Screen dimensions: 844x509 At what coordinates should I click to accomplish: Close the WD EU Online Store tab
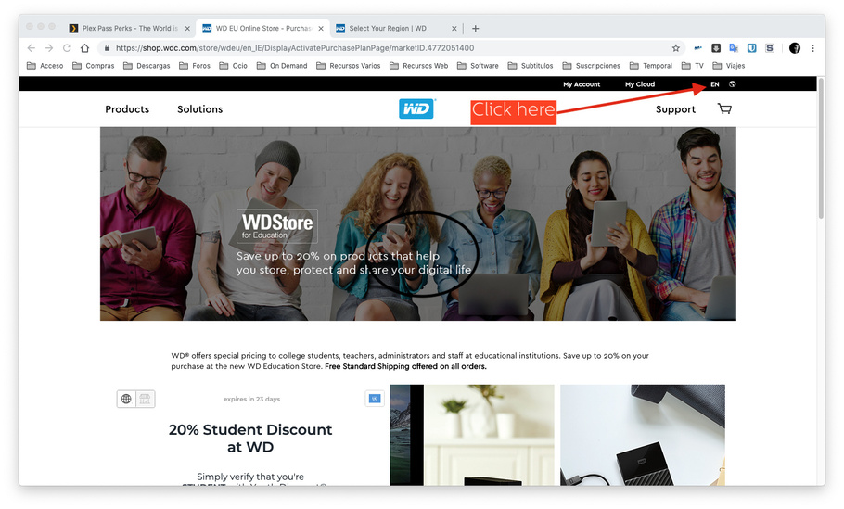click(x=321, y=29)
